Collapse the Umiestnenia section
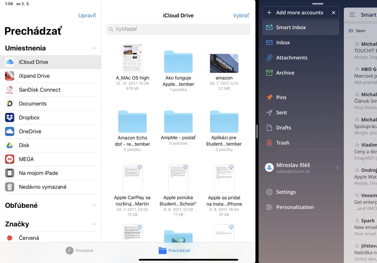The image size is (377, 263). pyautogui.click(x=94, y=48)
